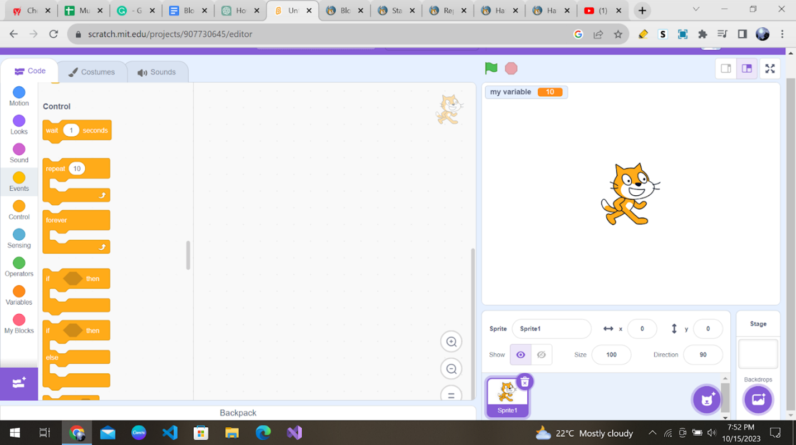This screenshot has width=796, height=445.
Task: Zoom in on the code workspace
Action: click(451, 342)
